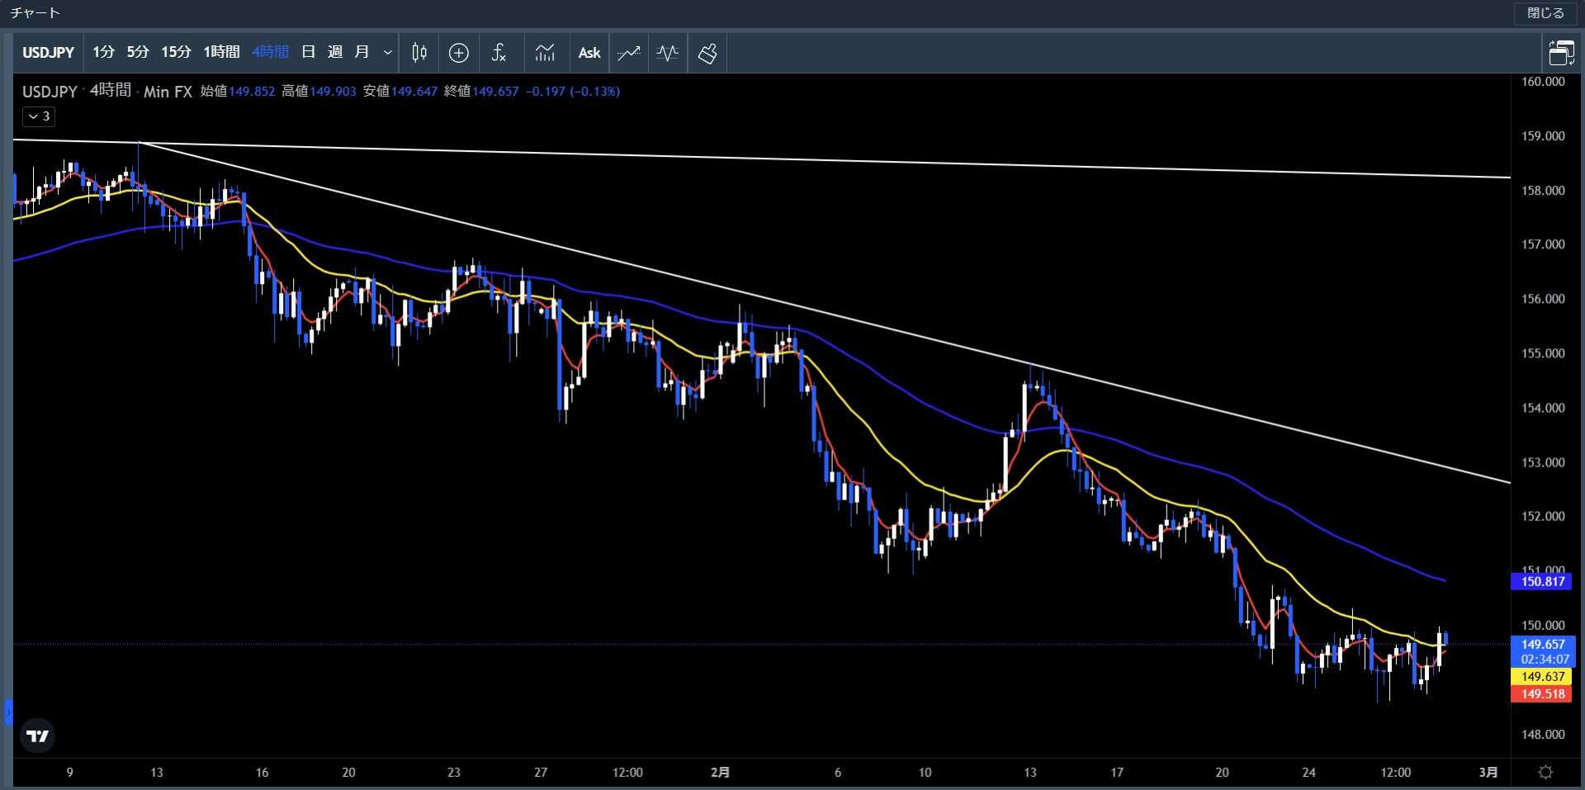Click the 2月 date axis label

(x=720, y=773)
